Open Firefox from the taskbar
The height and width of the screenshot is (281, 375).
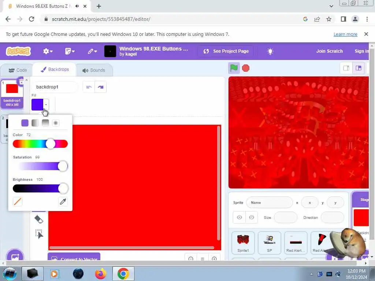[x=100, y=274]
